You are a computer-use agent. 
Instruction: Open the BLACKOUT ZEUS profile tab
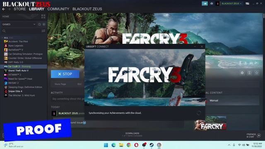click(x=87, y=9)
